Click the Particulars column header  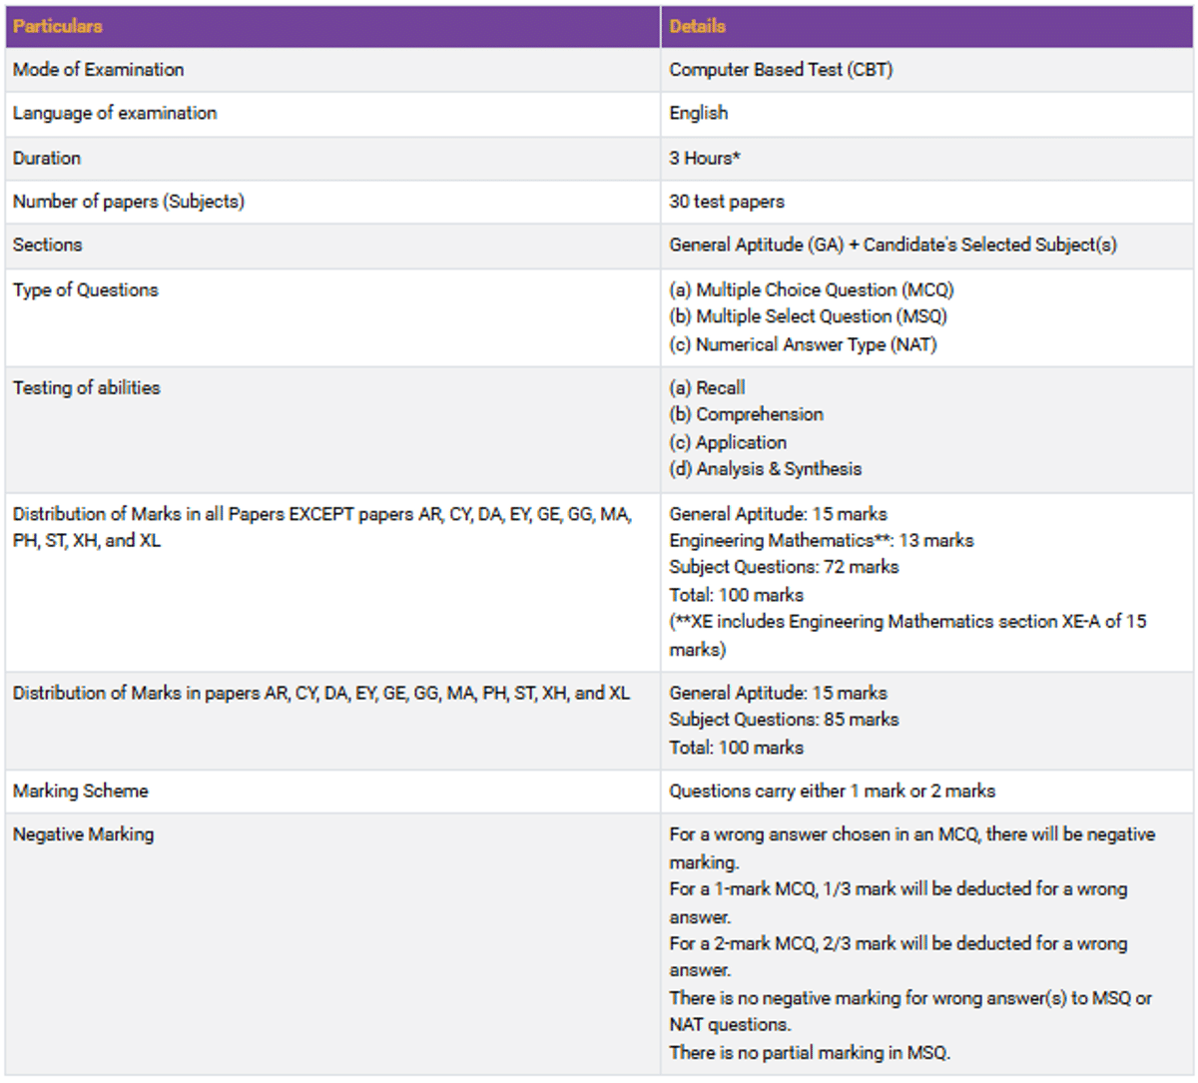[58, 26]
